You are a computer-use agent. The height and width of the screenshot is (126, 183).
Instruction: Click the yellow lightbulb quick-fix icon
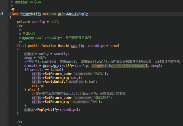coord(13,9)
